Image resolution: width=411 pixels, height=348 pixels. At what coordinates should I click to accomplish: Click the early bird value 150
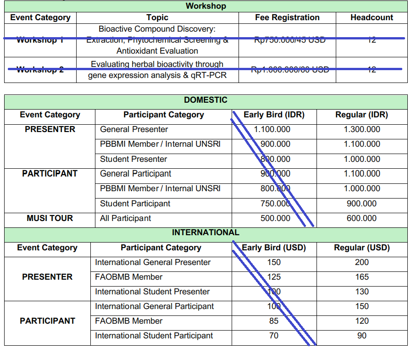click(x=274, y=262)
